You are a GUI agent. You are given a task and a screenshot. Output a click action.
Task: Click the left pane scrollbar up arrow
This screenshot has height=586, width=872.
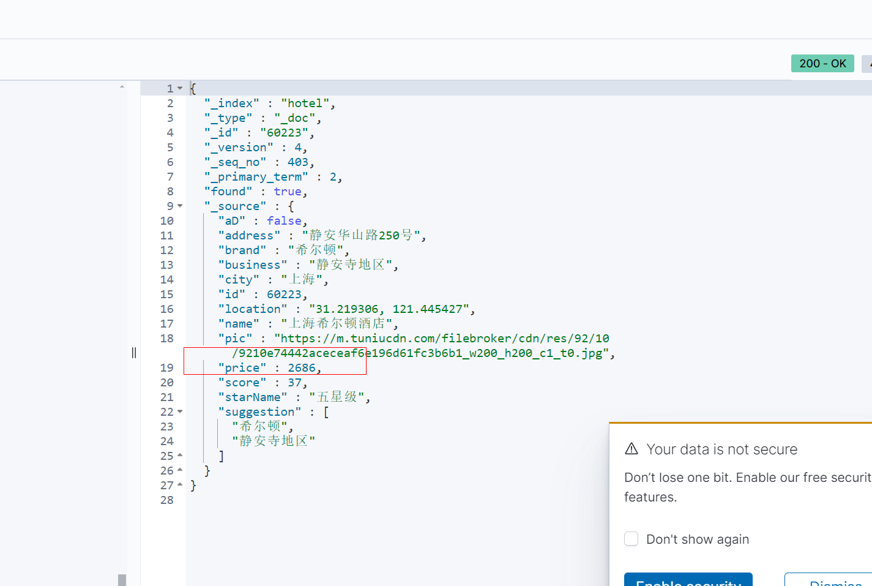122,86
